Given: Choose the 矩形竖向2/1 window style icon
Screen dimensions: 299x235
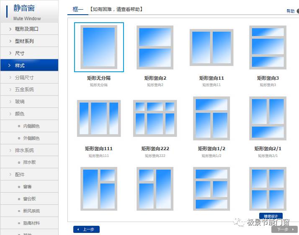Looking at the screenshot, I should [268, 118].
